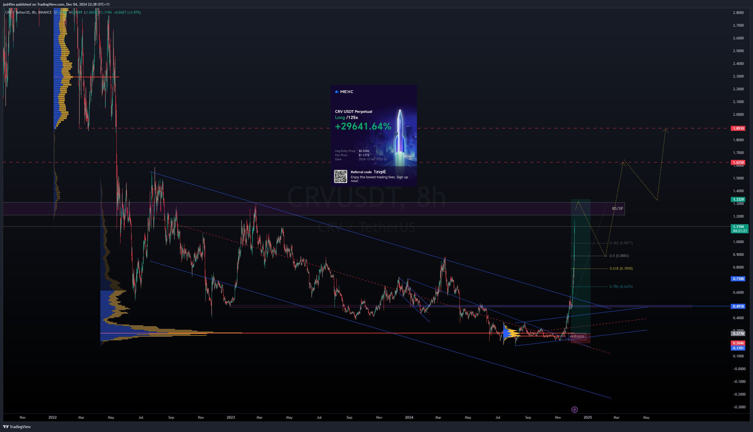Click the TradingView logo at bottom left

17,427
